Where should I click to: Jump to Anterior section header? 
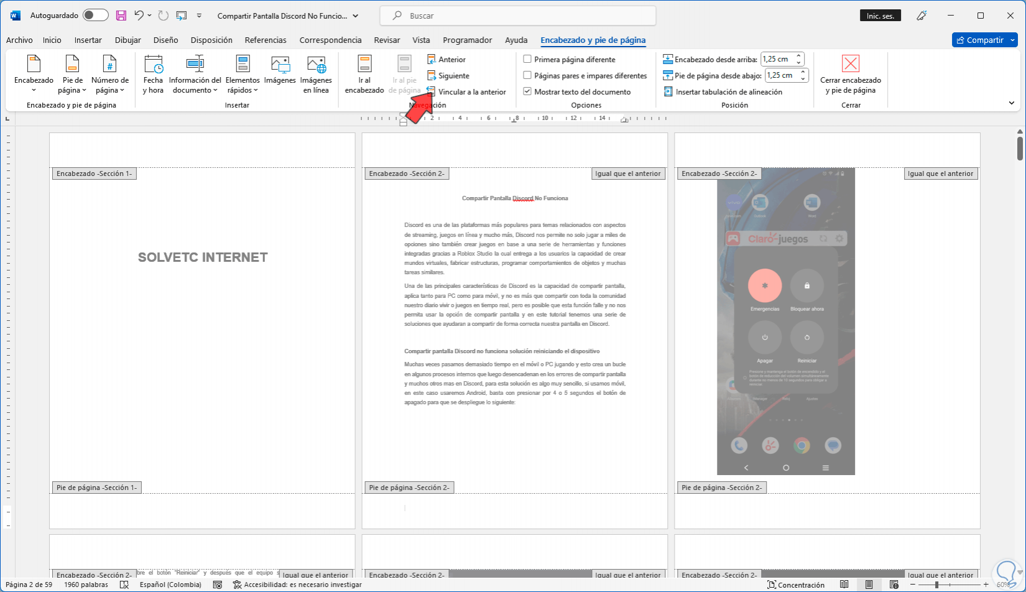pyautogui.click(x=446, y=60)
